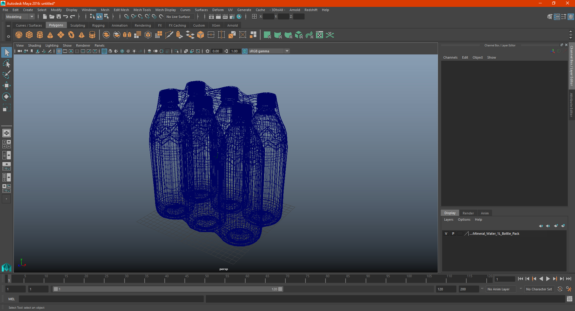Activate the Rotate tool in the toolbox
Image resolution: width=575 pixels, height=311 pixels.
[x=7, y=97]
